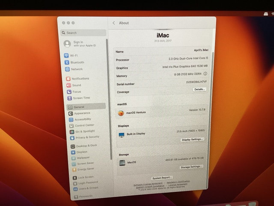This screenshot has height=206, width=274.
Task: Select the Sound speaker icon
Action: [x=68, y=85]
